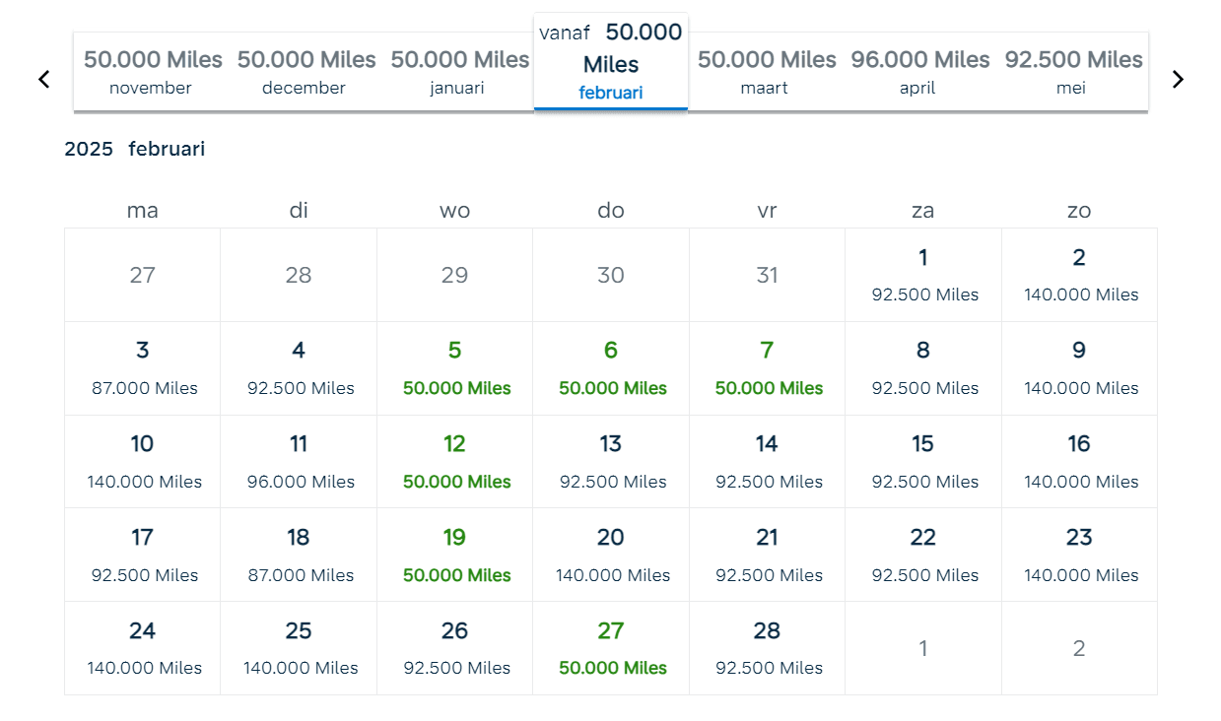Click the previous months left arrow
1221x721 pixels.
(x=43, y=79)
